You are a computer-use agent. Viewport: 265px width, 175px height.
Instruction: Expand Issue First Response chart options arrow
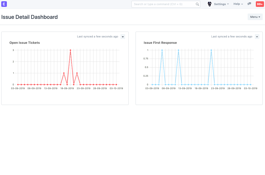(x=257, y=37)
